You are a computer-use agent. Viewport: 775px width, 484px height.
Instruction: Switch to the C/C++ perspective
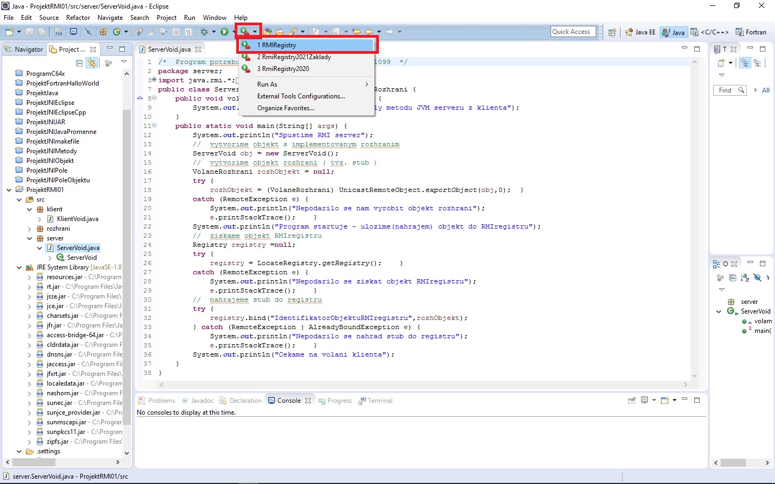711,32
